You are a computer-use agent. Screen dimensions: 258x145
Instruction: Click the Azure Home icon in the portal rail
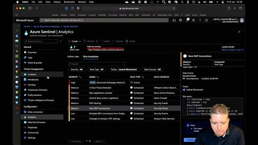(17, 36)
